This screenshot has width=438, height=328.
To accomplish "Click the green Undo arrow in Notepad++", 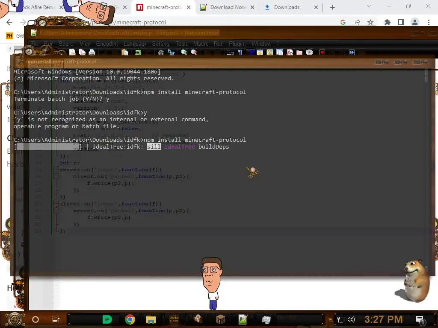I will [138, 52].
